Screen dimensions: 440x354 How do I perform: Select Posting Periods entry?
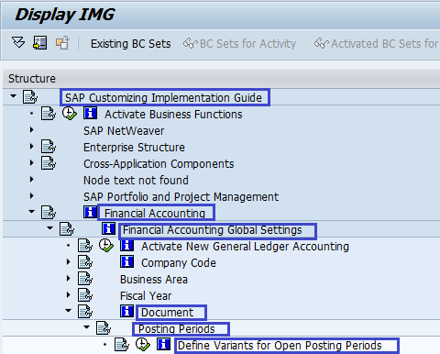pyautogui.click(x=177, y=329)
